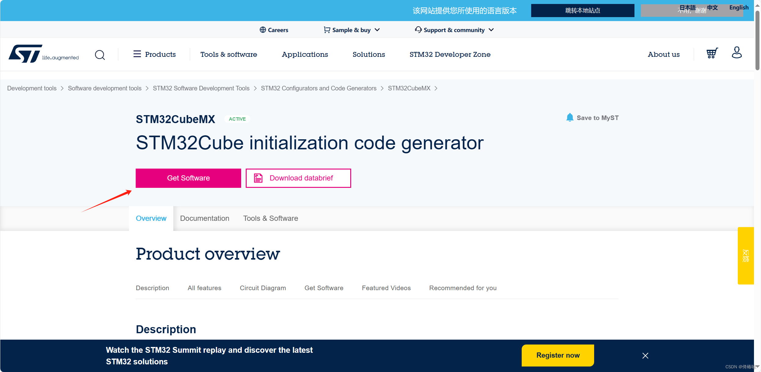Image resolution: width=761 pixels, height=372 pixels.
Task: Click the Save to MyST label
Action: point(597,118)
